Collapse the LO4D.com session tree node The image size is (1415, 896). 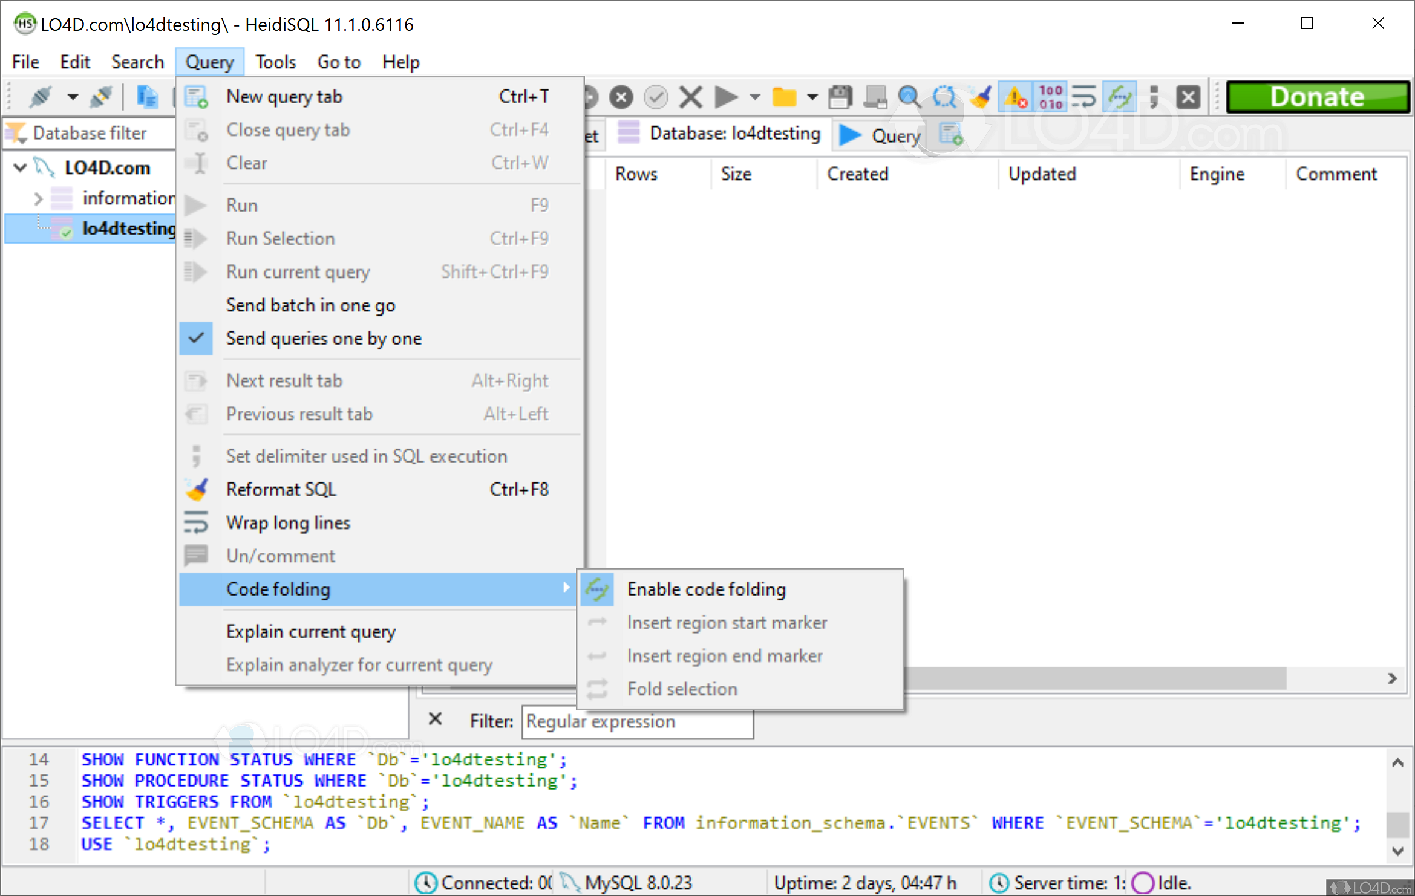(x=20, y=167)
